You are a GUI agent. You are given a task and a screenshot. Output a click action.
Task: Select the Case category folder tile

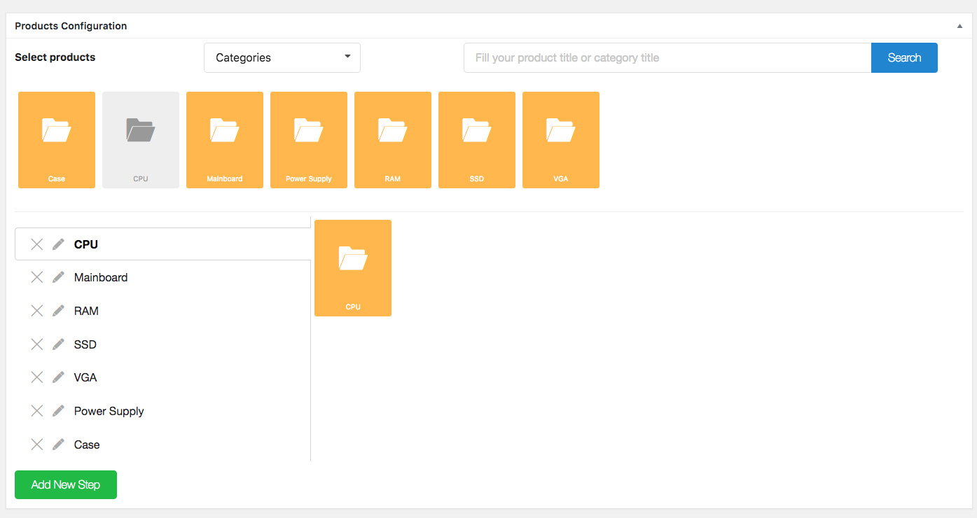[x=57, y=140]
